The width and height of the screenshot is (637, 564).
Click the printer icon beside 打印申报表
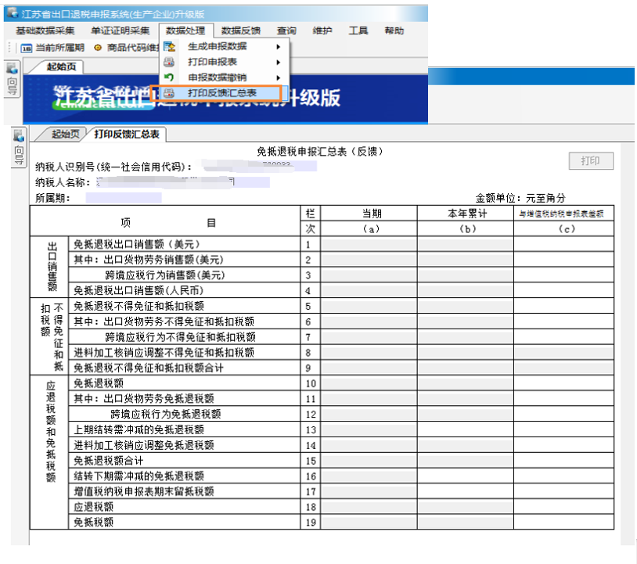click(169, 62)
